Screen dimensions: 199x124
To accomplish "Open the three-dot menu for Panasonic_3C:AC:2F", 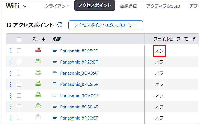I will (10, 96).
